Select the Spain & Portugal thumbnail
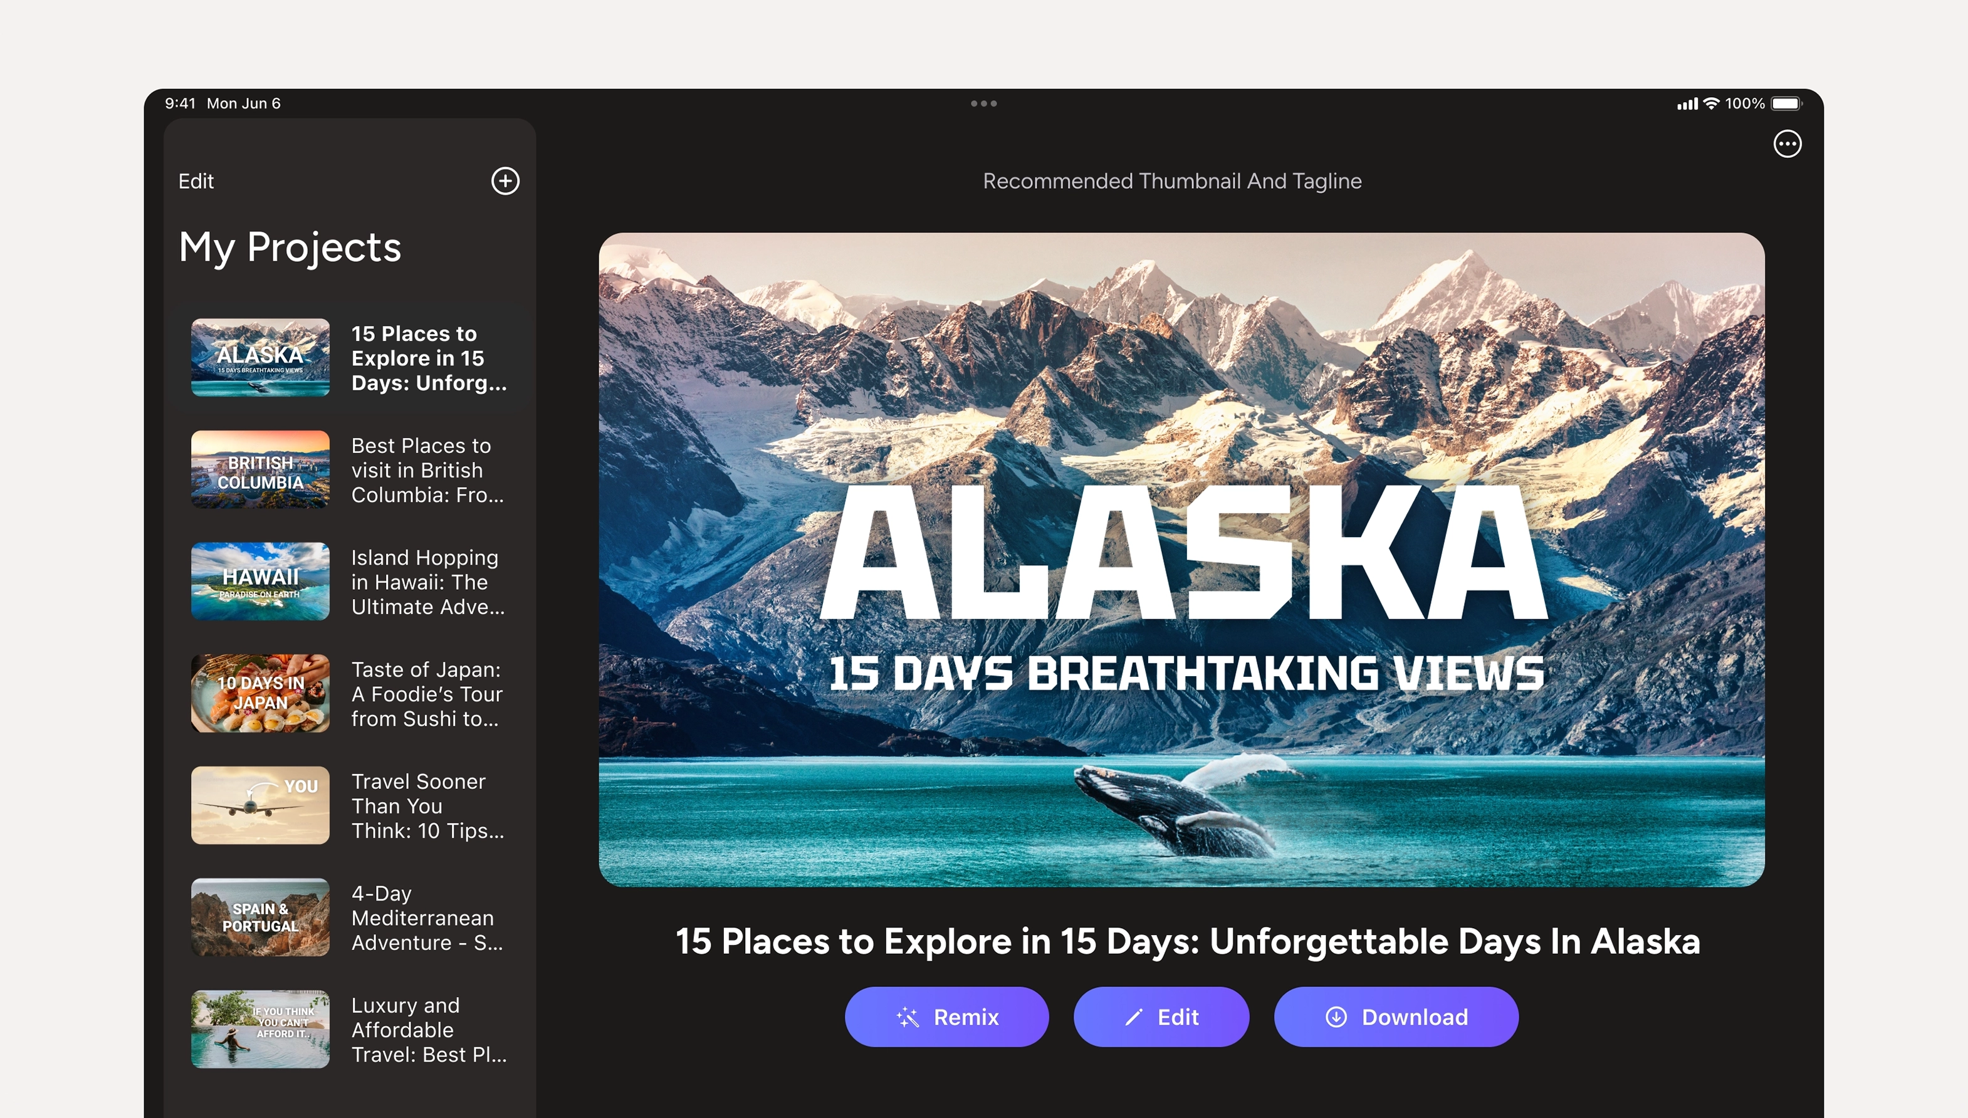The image size is (1968, 1118). point(260,917)
